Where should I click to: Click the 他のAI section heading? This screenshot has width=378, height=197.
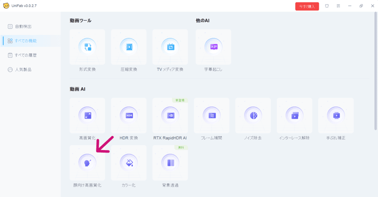click(203, 21)
